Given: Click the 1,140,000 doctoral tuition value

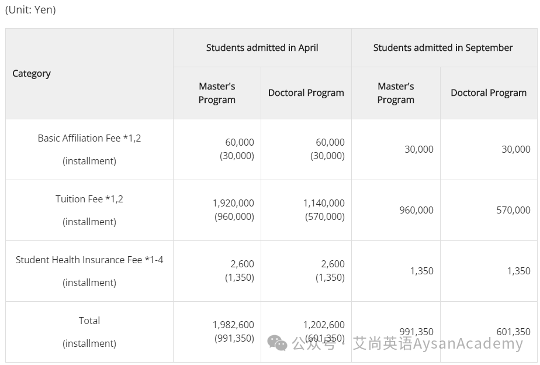Looking at the screenshot, I should point(324,203).
